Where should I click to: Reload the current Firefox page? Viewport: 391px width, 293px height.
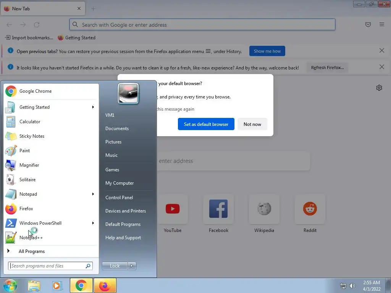tap(37, 25)
